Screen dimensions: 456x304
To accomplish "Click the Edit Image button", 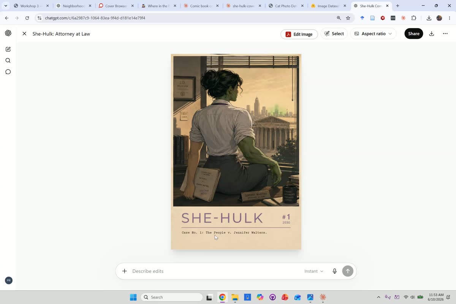I will tap(299, 34).
